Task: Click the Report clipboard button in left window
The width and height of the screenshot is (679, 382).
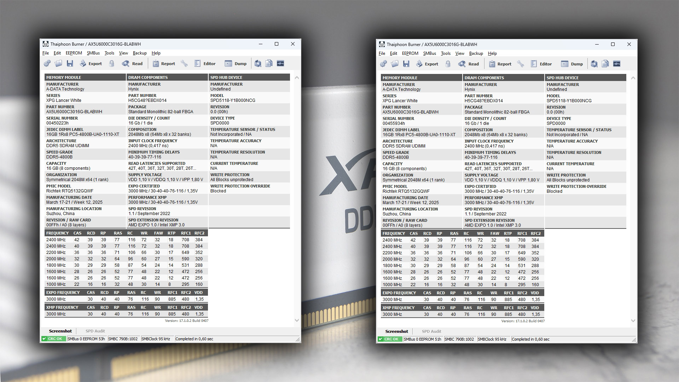Action: point(164,64)
